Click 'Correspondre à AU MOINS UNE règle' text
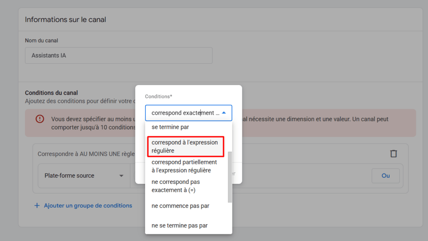Image resolution: width=428 pixels, height=241 pixels. click(x=86, y=154)
